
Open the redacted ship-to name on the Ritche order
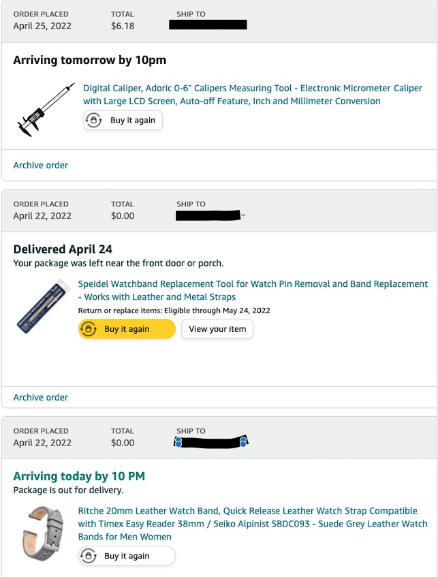click(210, 442)
